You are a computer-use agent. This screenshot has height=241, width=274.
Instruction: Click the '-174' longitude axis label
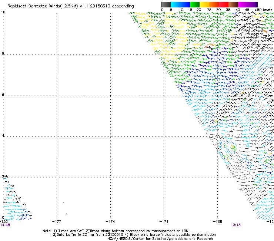click(x=110, y=222)
